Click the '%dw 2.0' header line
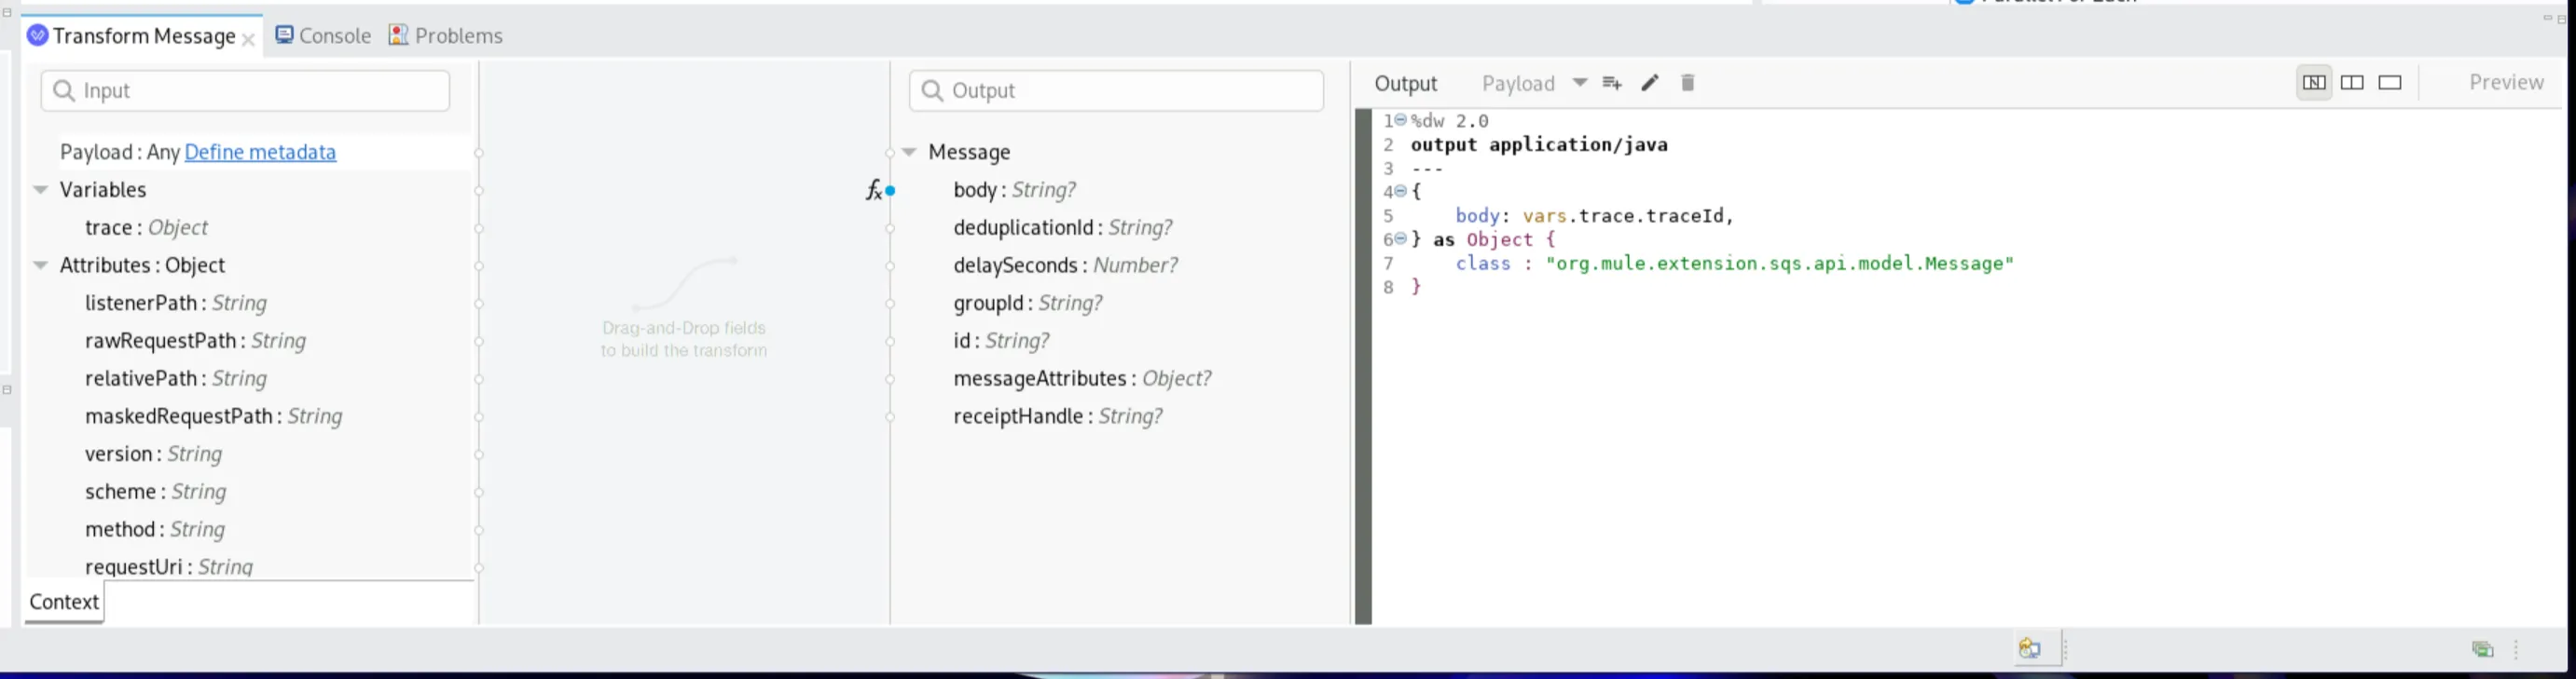The height and width of the screenshot is (679, 2576). pos(1450,121)
